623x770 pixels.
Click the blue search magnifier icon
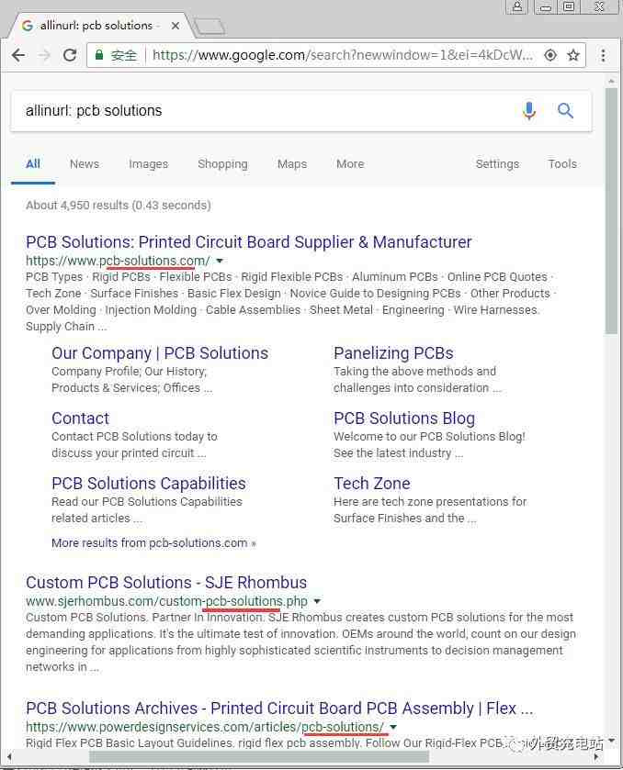pos(565,111)
